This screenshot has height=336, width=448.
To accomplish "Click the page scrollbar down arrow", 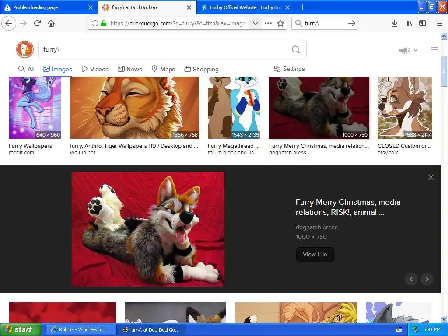I will click(444, 319).
